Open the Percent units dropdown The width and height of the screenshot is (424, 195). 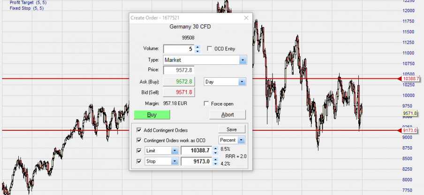[241, 140]
